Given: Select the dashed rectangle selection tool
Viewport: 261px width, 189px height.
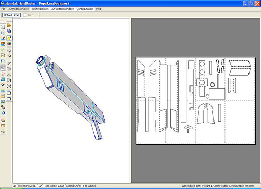Looking at the screenshot, I should 3,27.
